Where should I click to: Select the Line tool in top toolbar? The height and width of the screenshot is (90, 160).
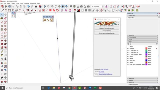pos(2,10)
